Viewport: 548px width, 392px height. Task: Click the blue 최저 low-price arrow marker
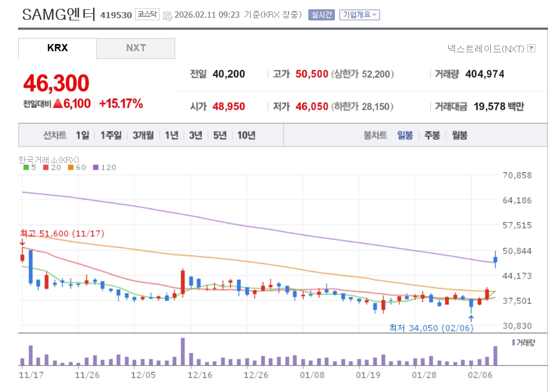(471, 318)
